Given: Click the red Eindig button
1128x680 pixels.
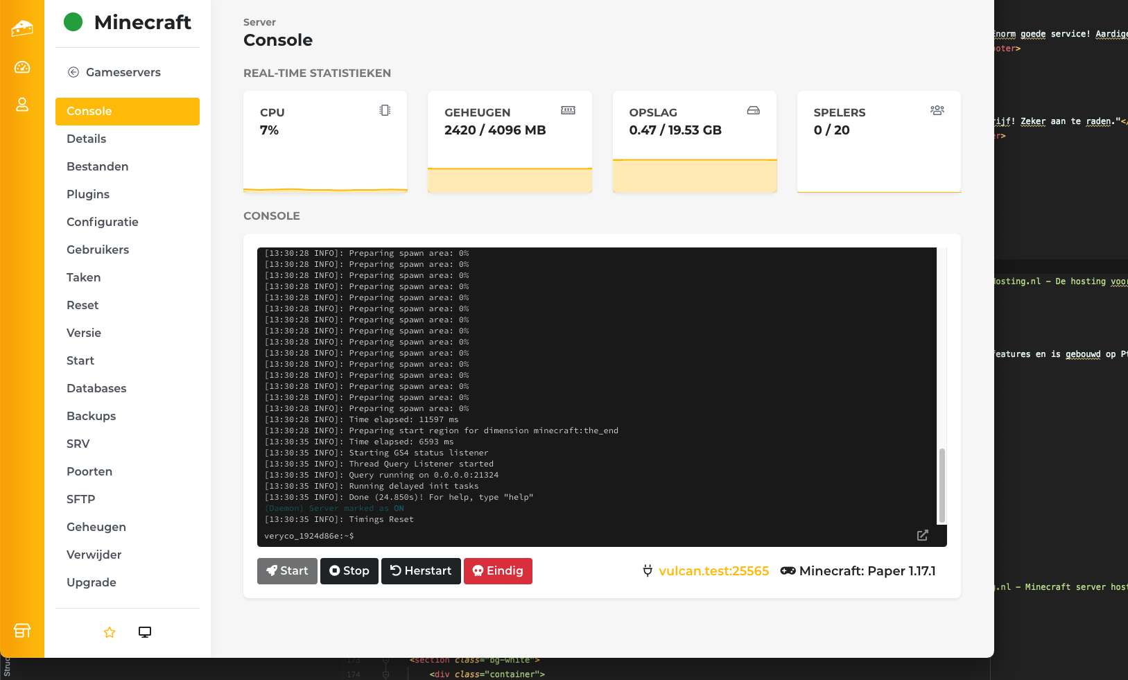Looking at the screenshot, I should pyautogui.click(x=498, y=571).
